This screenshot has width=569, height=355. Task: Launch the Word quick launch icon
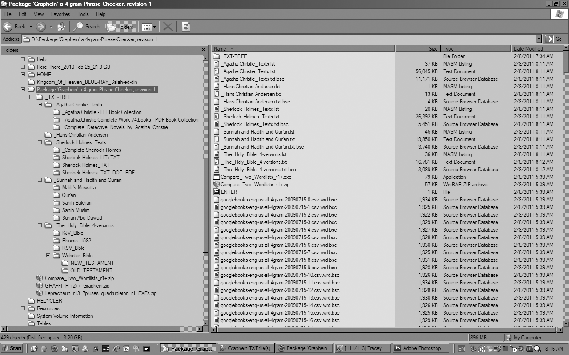pyautogui.click(x=126, y=349)
